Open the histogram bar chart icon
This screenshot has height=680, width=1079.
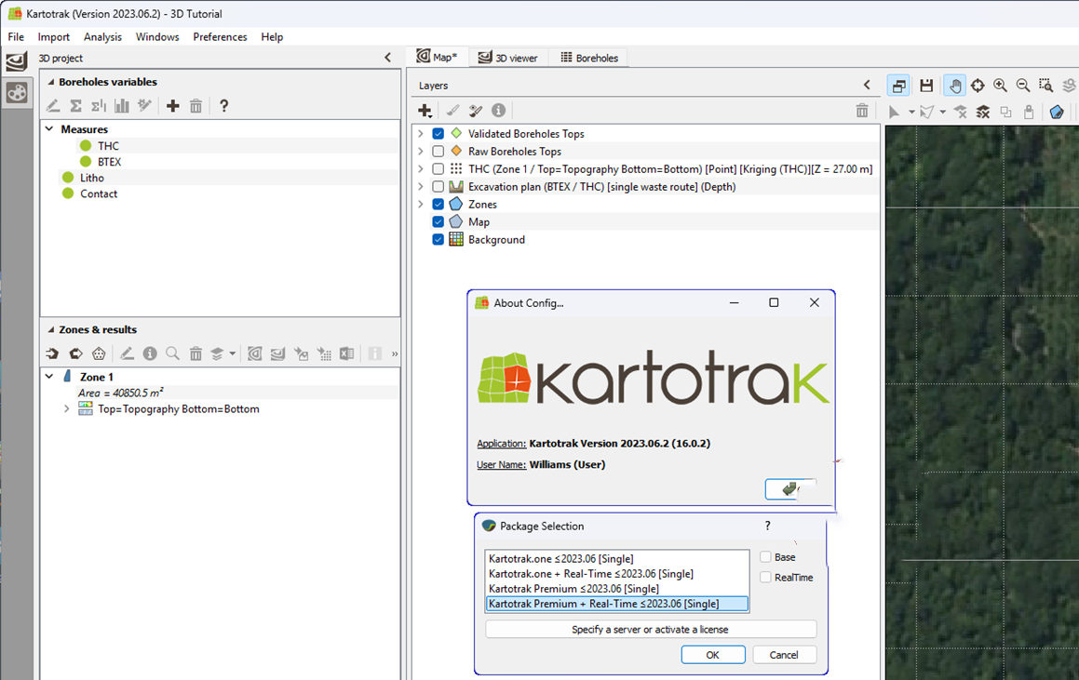(122, 106)
